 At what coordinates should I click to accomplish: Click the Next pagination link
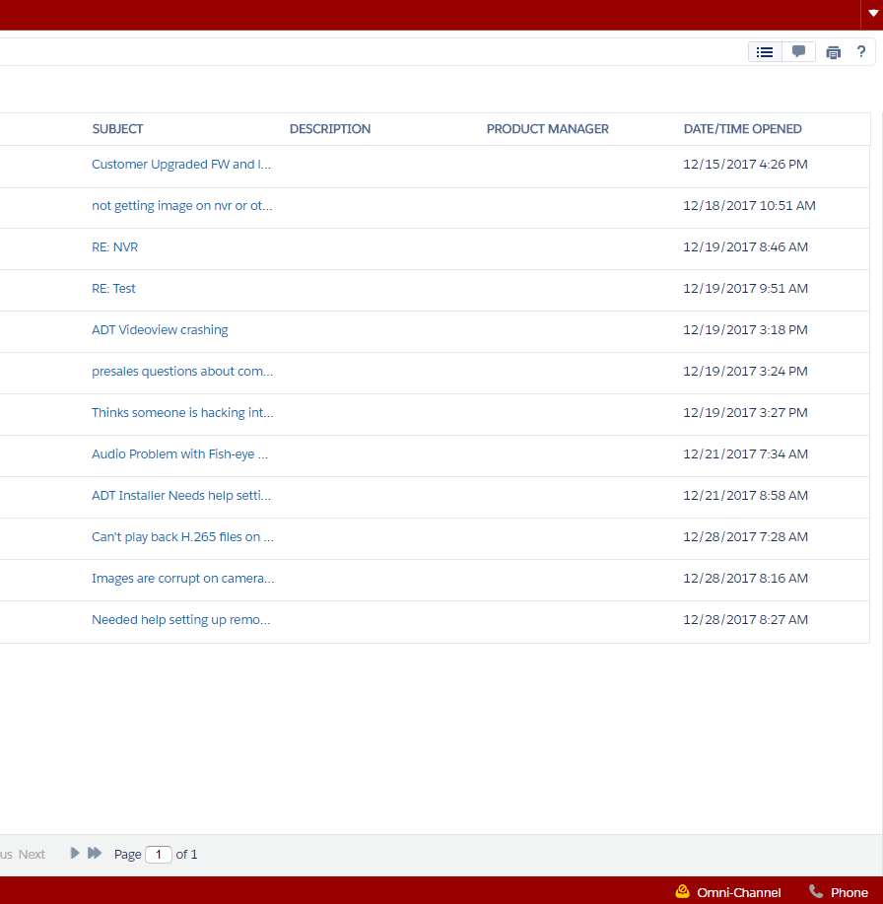pyautogui.click(x=32, y=854)
